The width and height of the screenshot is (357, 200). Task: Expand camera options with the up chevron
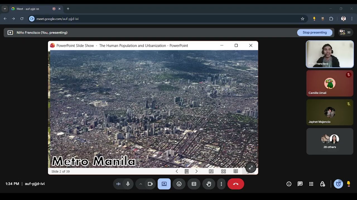coord(141,184)
